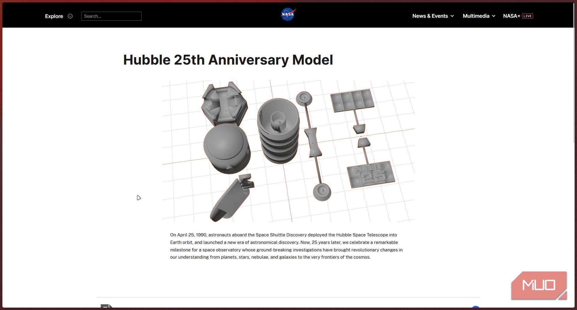Click the paragraph starting 'On April 25, 1990'
This screenshot has height=310, width=577.
[x=286, y=246]
